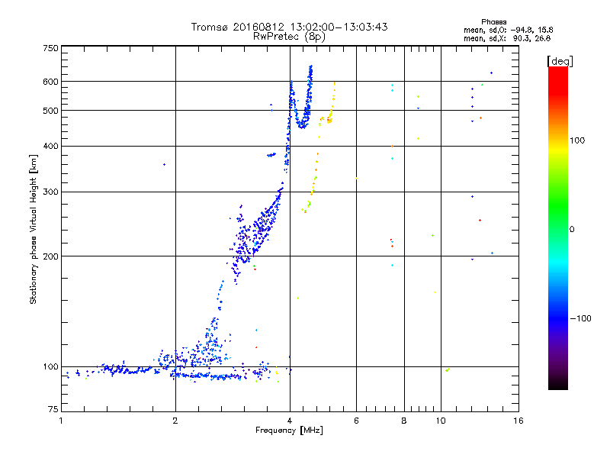
Task: Click the y-axis tick label '300'
Action: pos(50,192)
